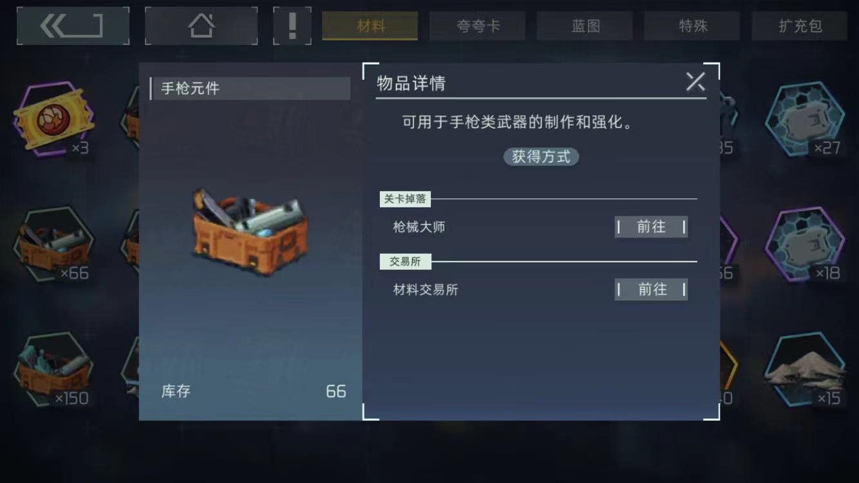
Task: Click the back arrow button
Action: coord(73,26)
